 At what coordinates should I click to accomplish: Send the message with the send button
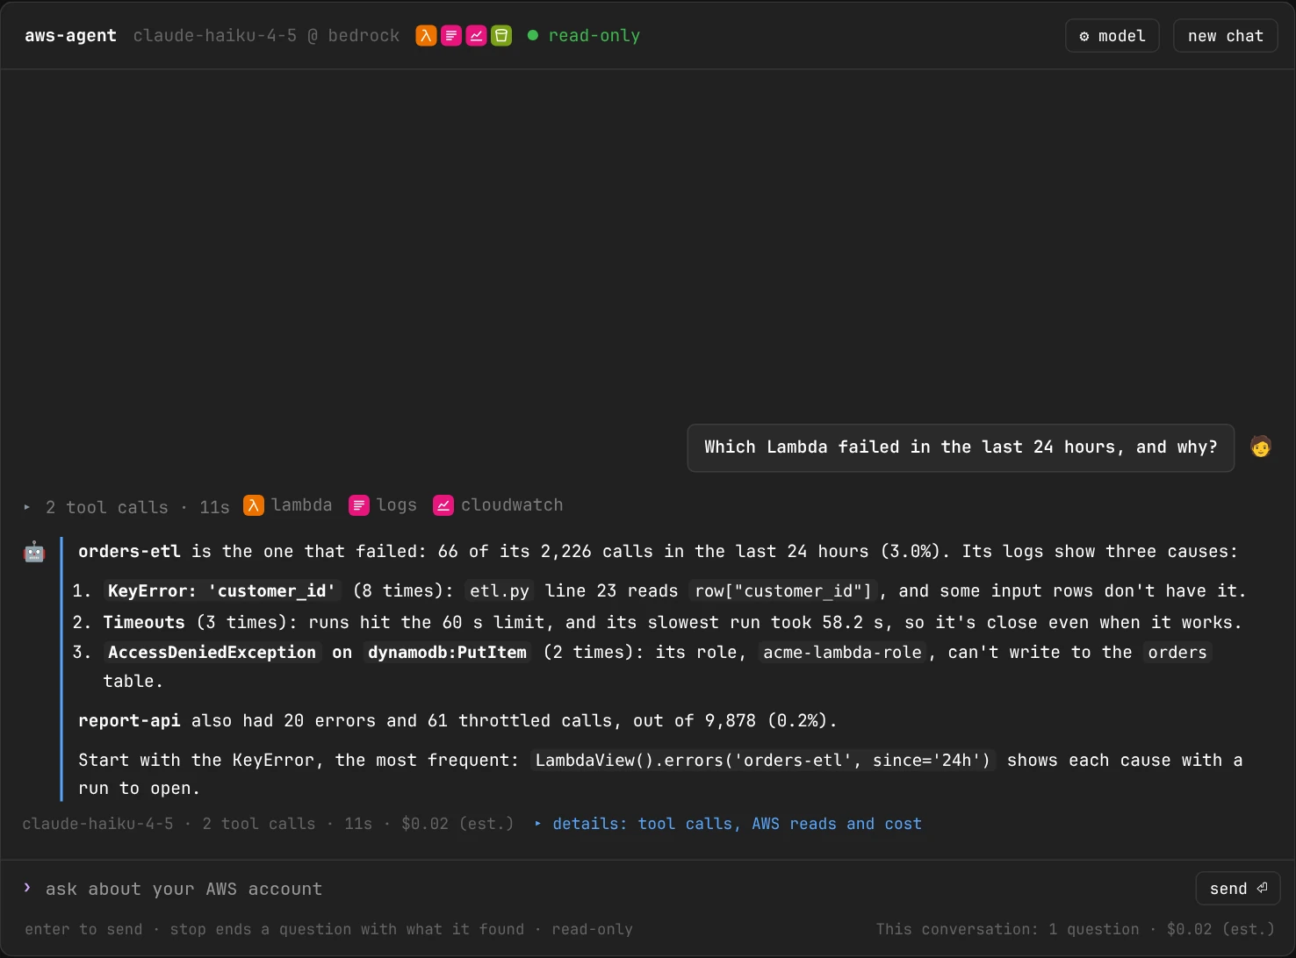pos(1238,889)
